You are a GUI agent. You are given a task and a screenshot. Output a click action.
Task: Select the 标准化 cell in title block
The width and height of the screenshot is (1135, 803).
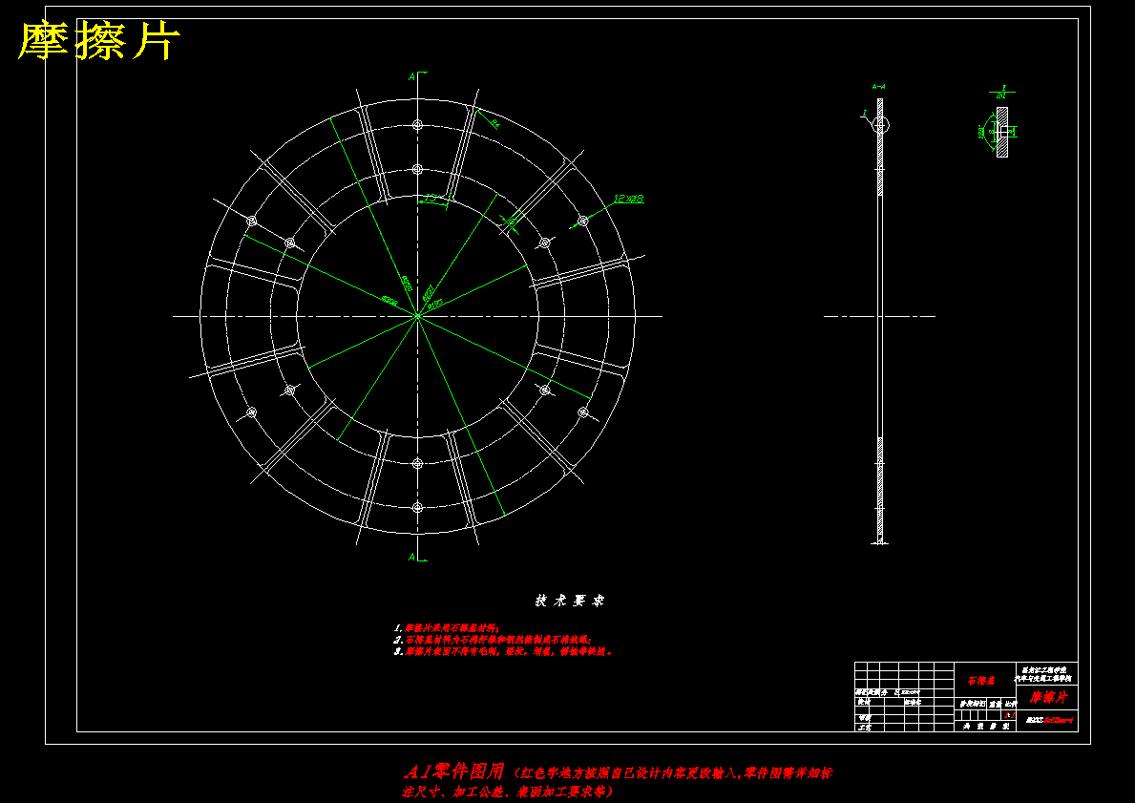(913, 703)
